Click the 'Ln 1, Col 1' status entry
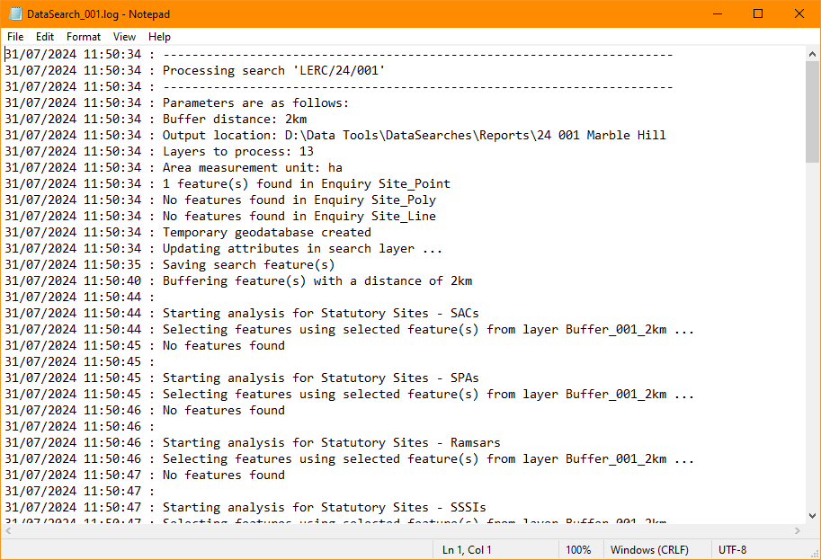The width and height of the screenshot is (821, 560). (x=467, y=549)
